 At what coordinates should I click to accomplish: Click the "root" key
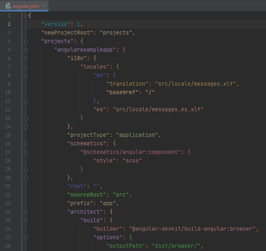click(77, 186)
